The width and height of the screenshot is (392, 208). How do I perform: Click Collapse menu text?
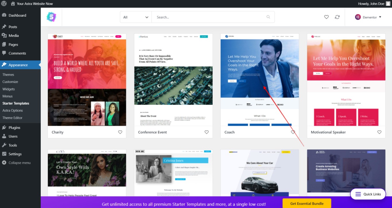click(x=20, y=163)
